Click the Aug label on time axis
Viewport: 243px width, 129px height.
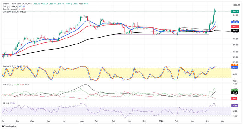(x=82, y=121)
